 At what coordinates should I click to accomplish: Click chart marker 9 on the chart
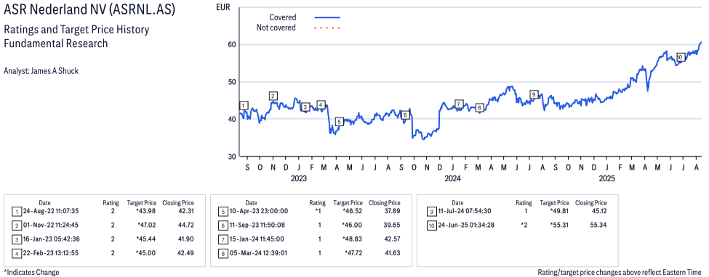pyautogui.click(x=534, y=94)
